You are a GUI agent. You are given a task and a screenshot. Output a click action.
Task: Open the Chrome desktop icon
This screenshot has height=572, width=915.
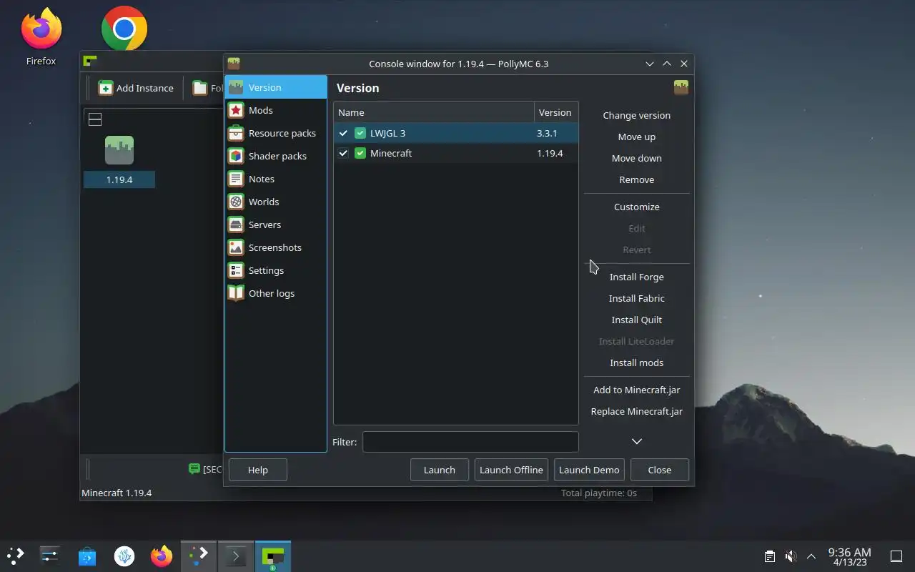(124, 29)
